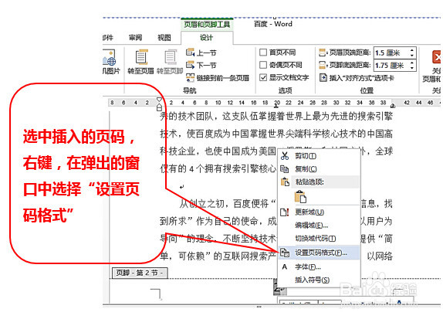Image resolution: width=443 pixels, height=319 pixels.
Task: Toggle Link to Previous header (链接到前一条页眉)
Action: point(218,77)
